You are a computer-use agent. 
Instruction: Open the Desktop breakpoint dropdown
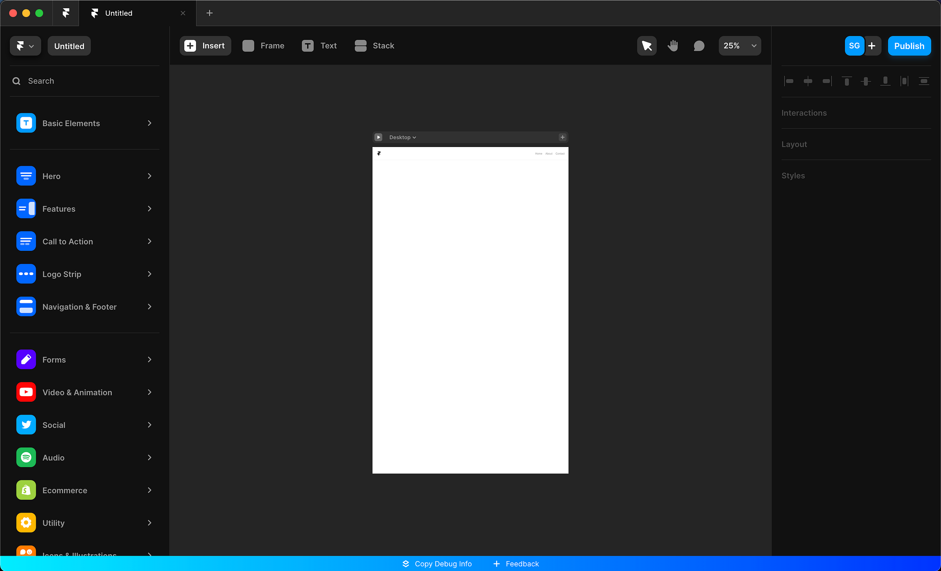pyautogui.click(x=402, y=137)
